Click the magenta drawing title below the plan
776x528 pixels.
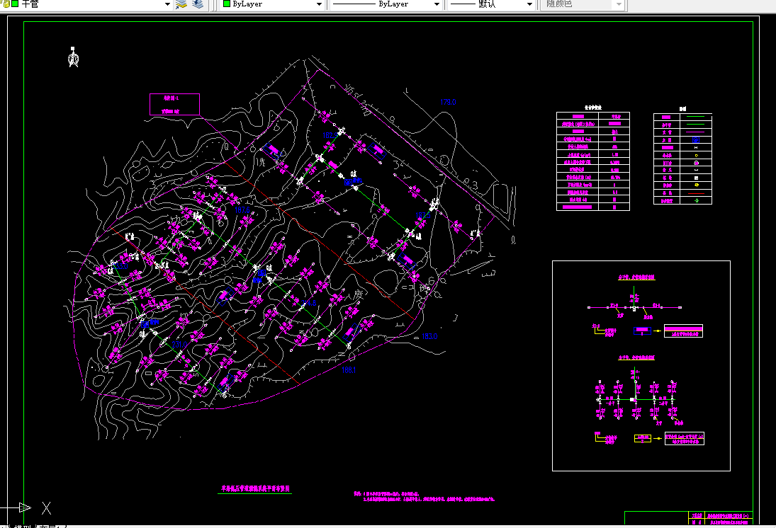click(256, 488)
